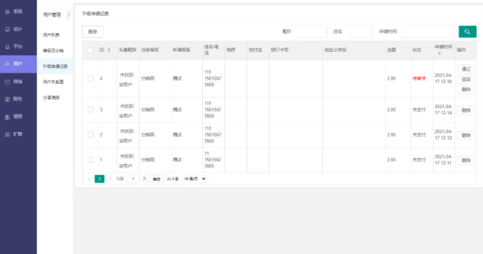Open 用户列表 in the submenu
483x254 pixels.
pyautogui.click(x=51, y=35)
